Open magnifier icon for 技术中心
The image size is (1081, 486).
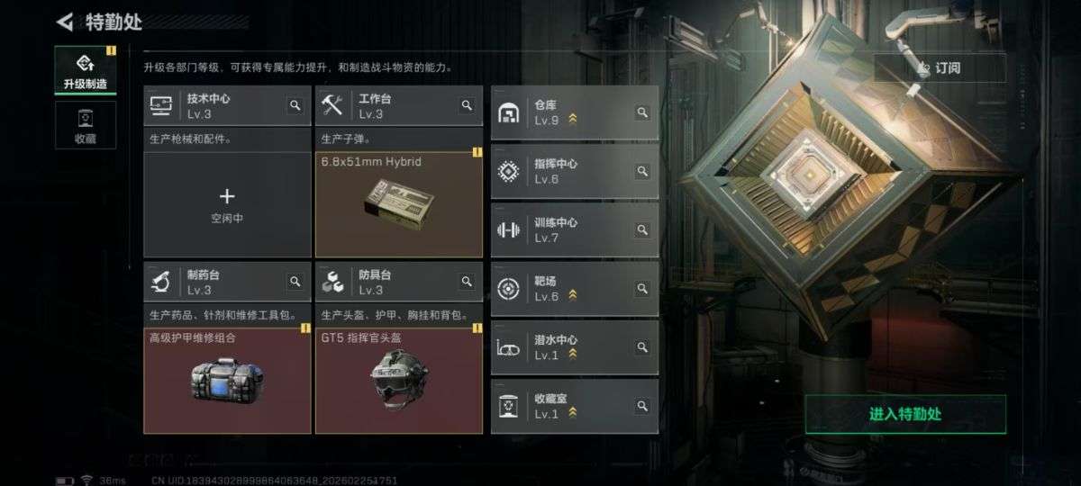(x=295, y=106)
